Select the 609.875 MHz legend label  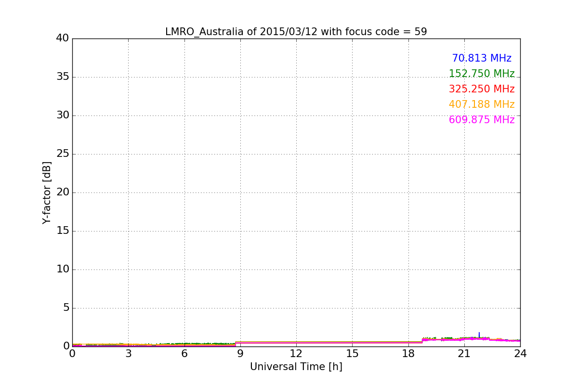(482, 120)
